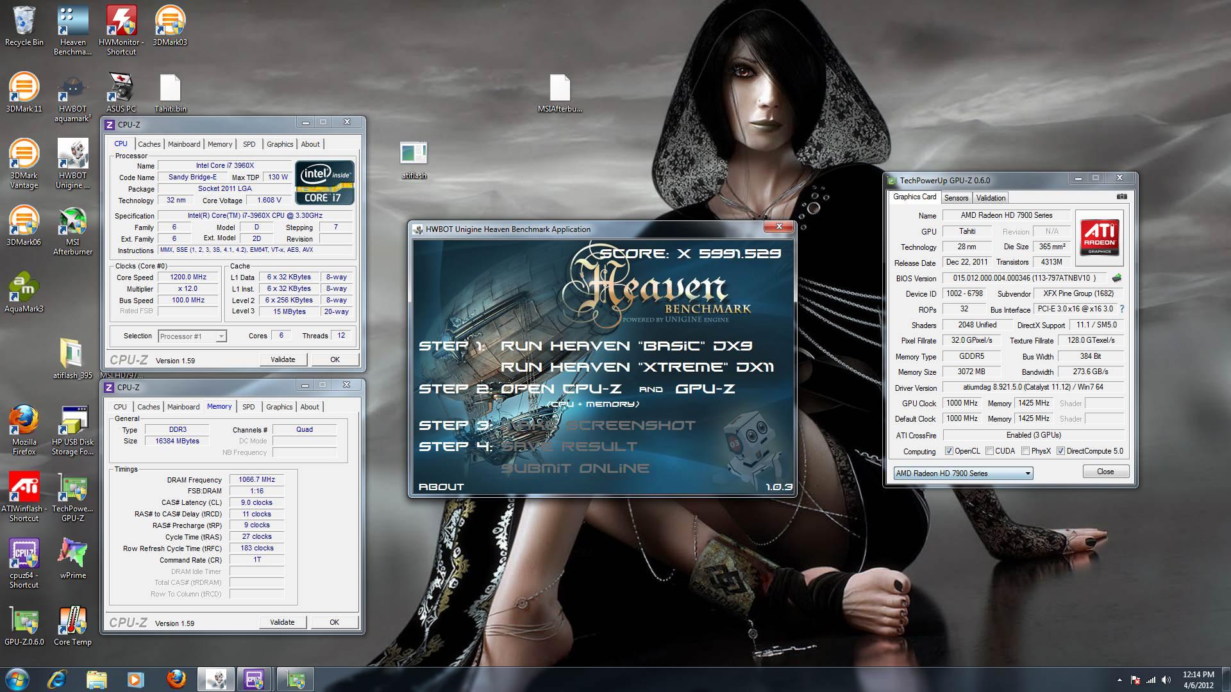
Task: Launch 3DMark06 desktop icon
Action: click(24, 226)
